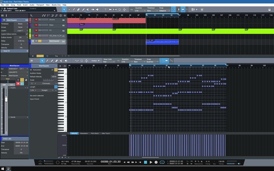Select the Listen speaker tool in main toolbar
The height and width of the screenshot is (171, 274).
coord(98,10)
